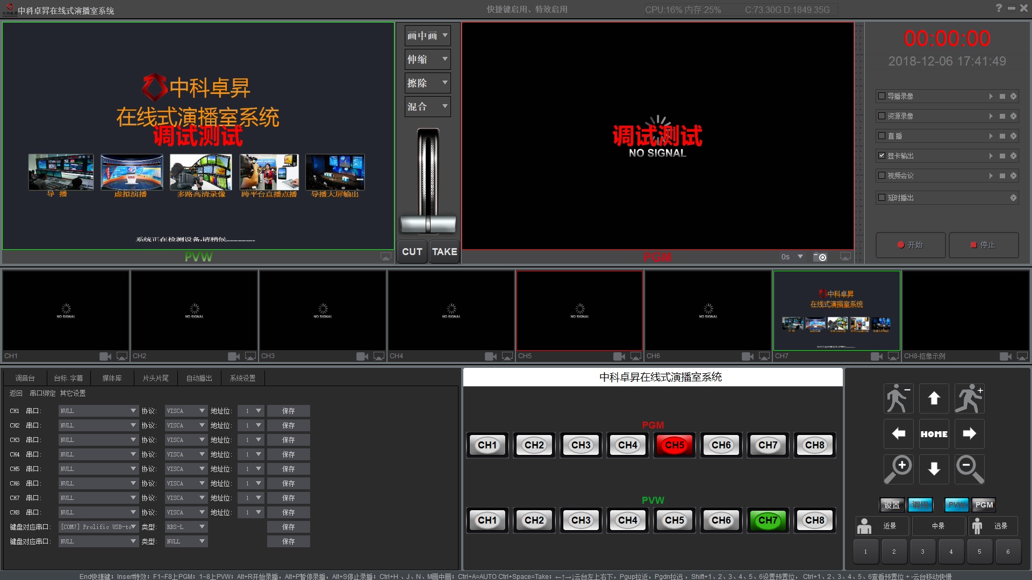Viewport: 1032px width, 580px height.
Task: Select the 系统设置 tab
Action: 242,378
